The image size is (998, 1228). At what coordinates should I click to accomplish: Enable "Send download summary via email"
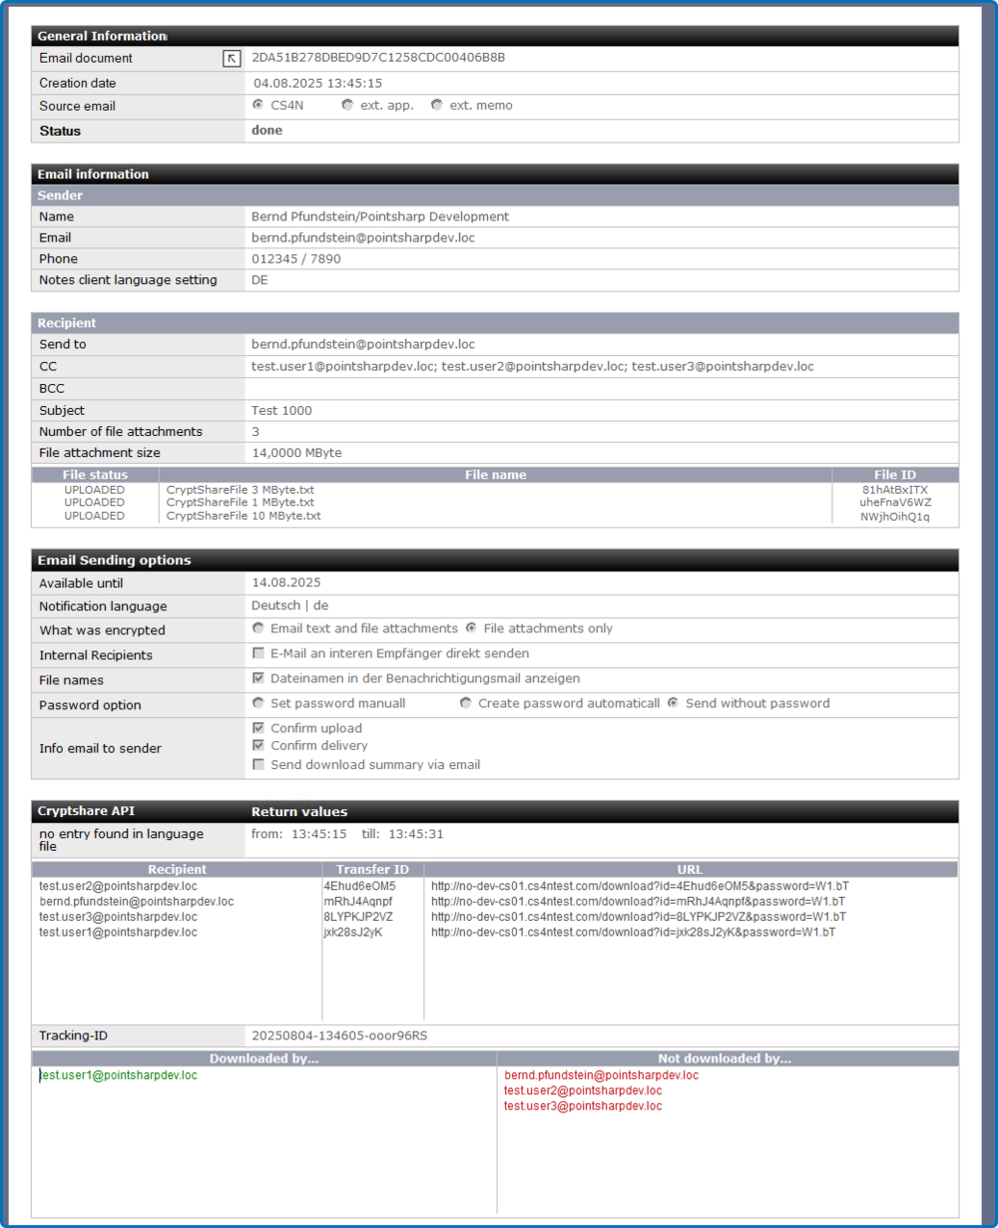(x=257, y=763)
